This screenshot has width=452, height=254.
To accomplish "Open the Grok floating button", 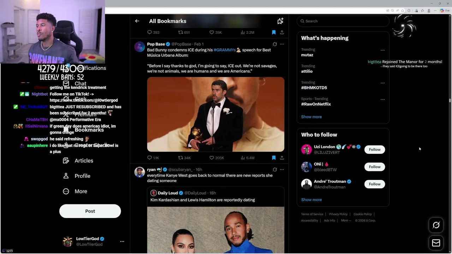I will point(436,225).
